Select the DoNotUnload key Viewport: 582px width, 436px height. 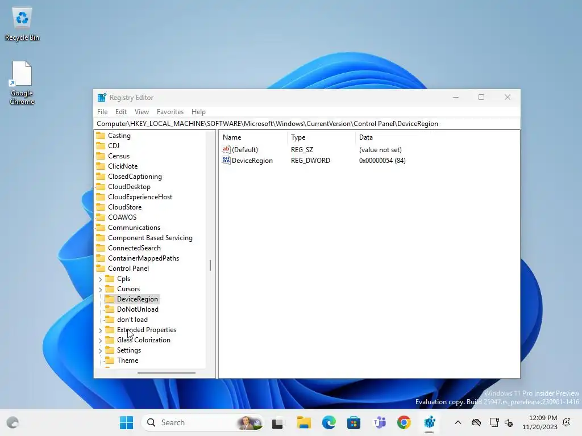click(x=138, y=309)
